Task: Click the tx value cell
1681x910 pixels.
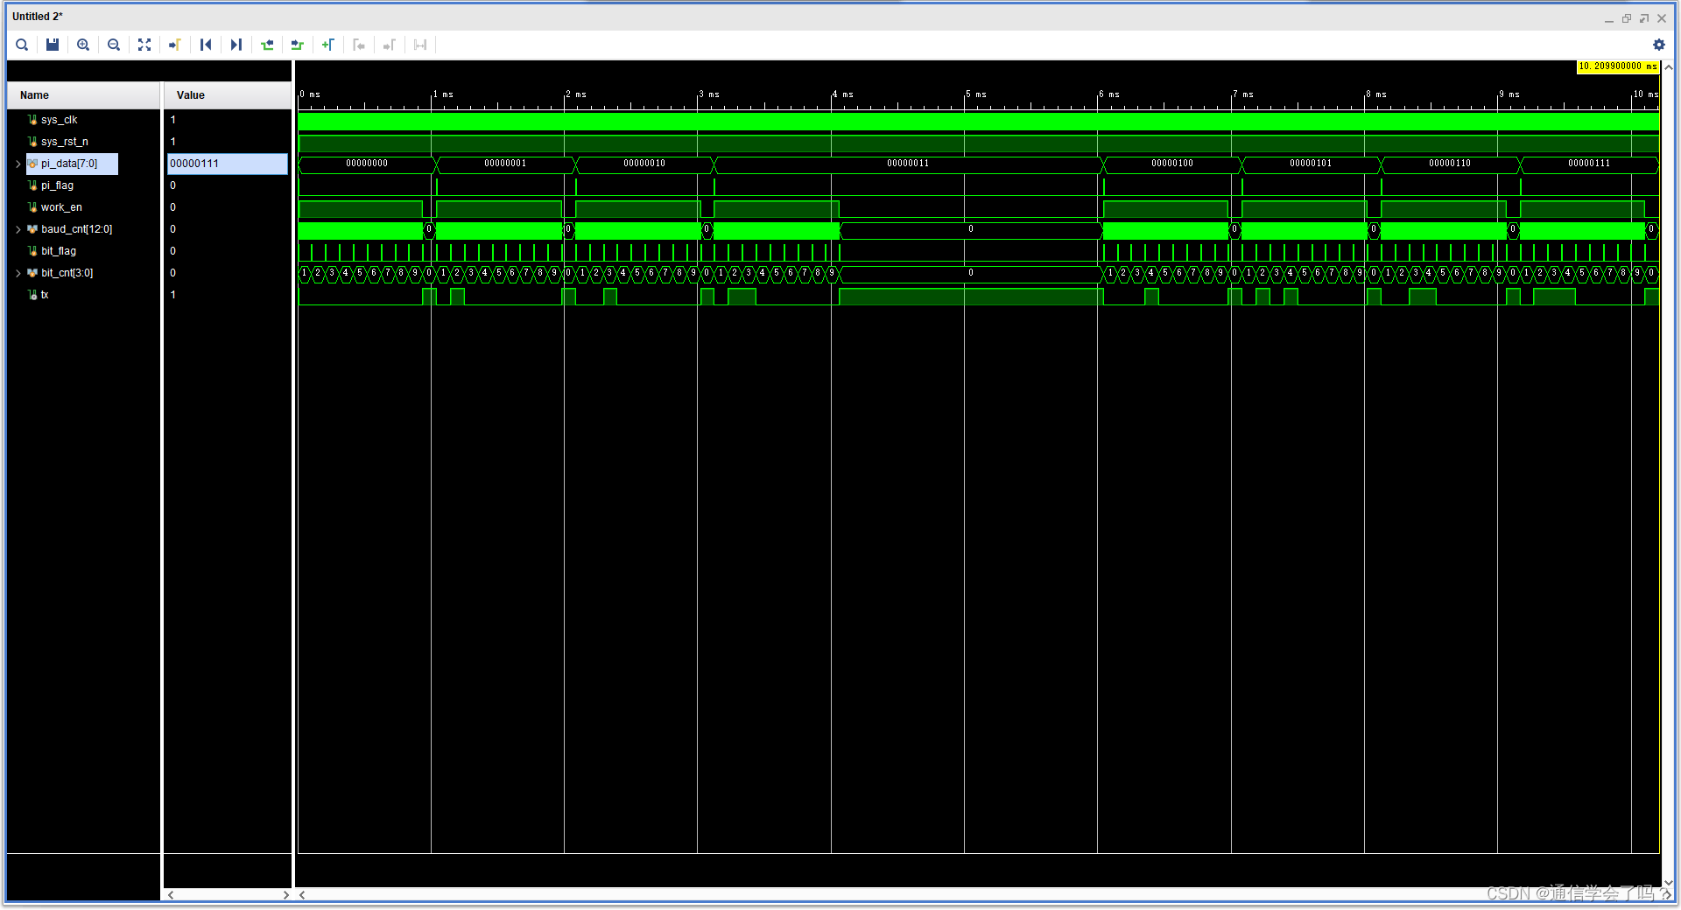Action: coord(228,295)
